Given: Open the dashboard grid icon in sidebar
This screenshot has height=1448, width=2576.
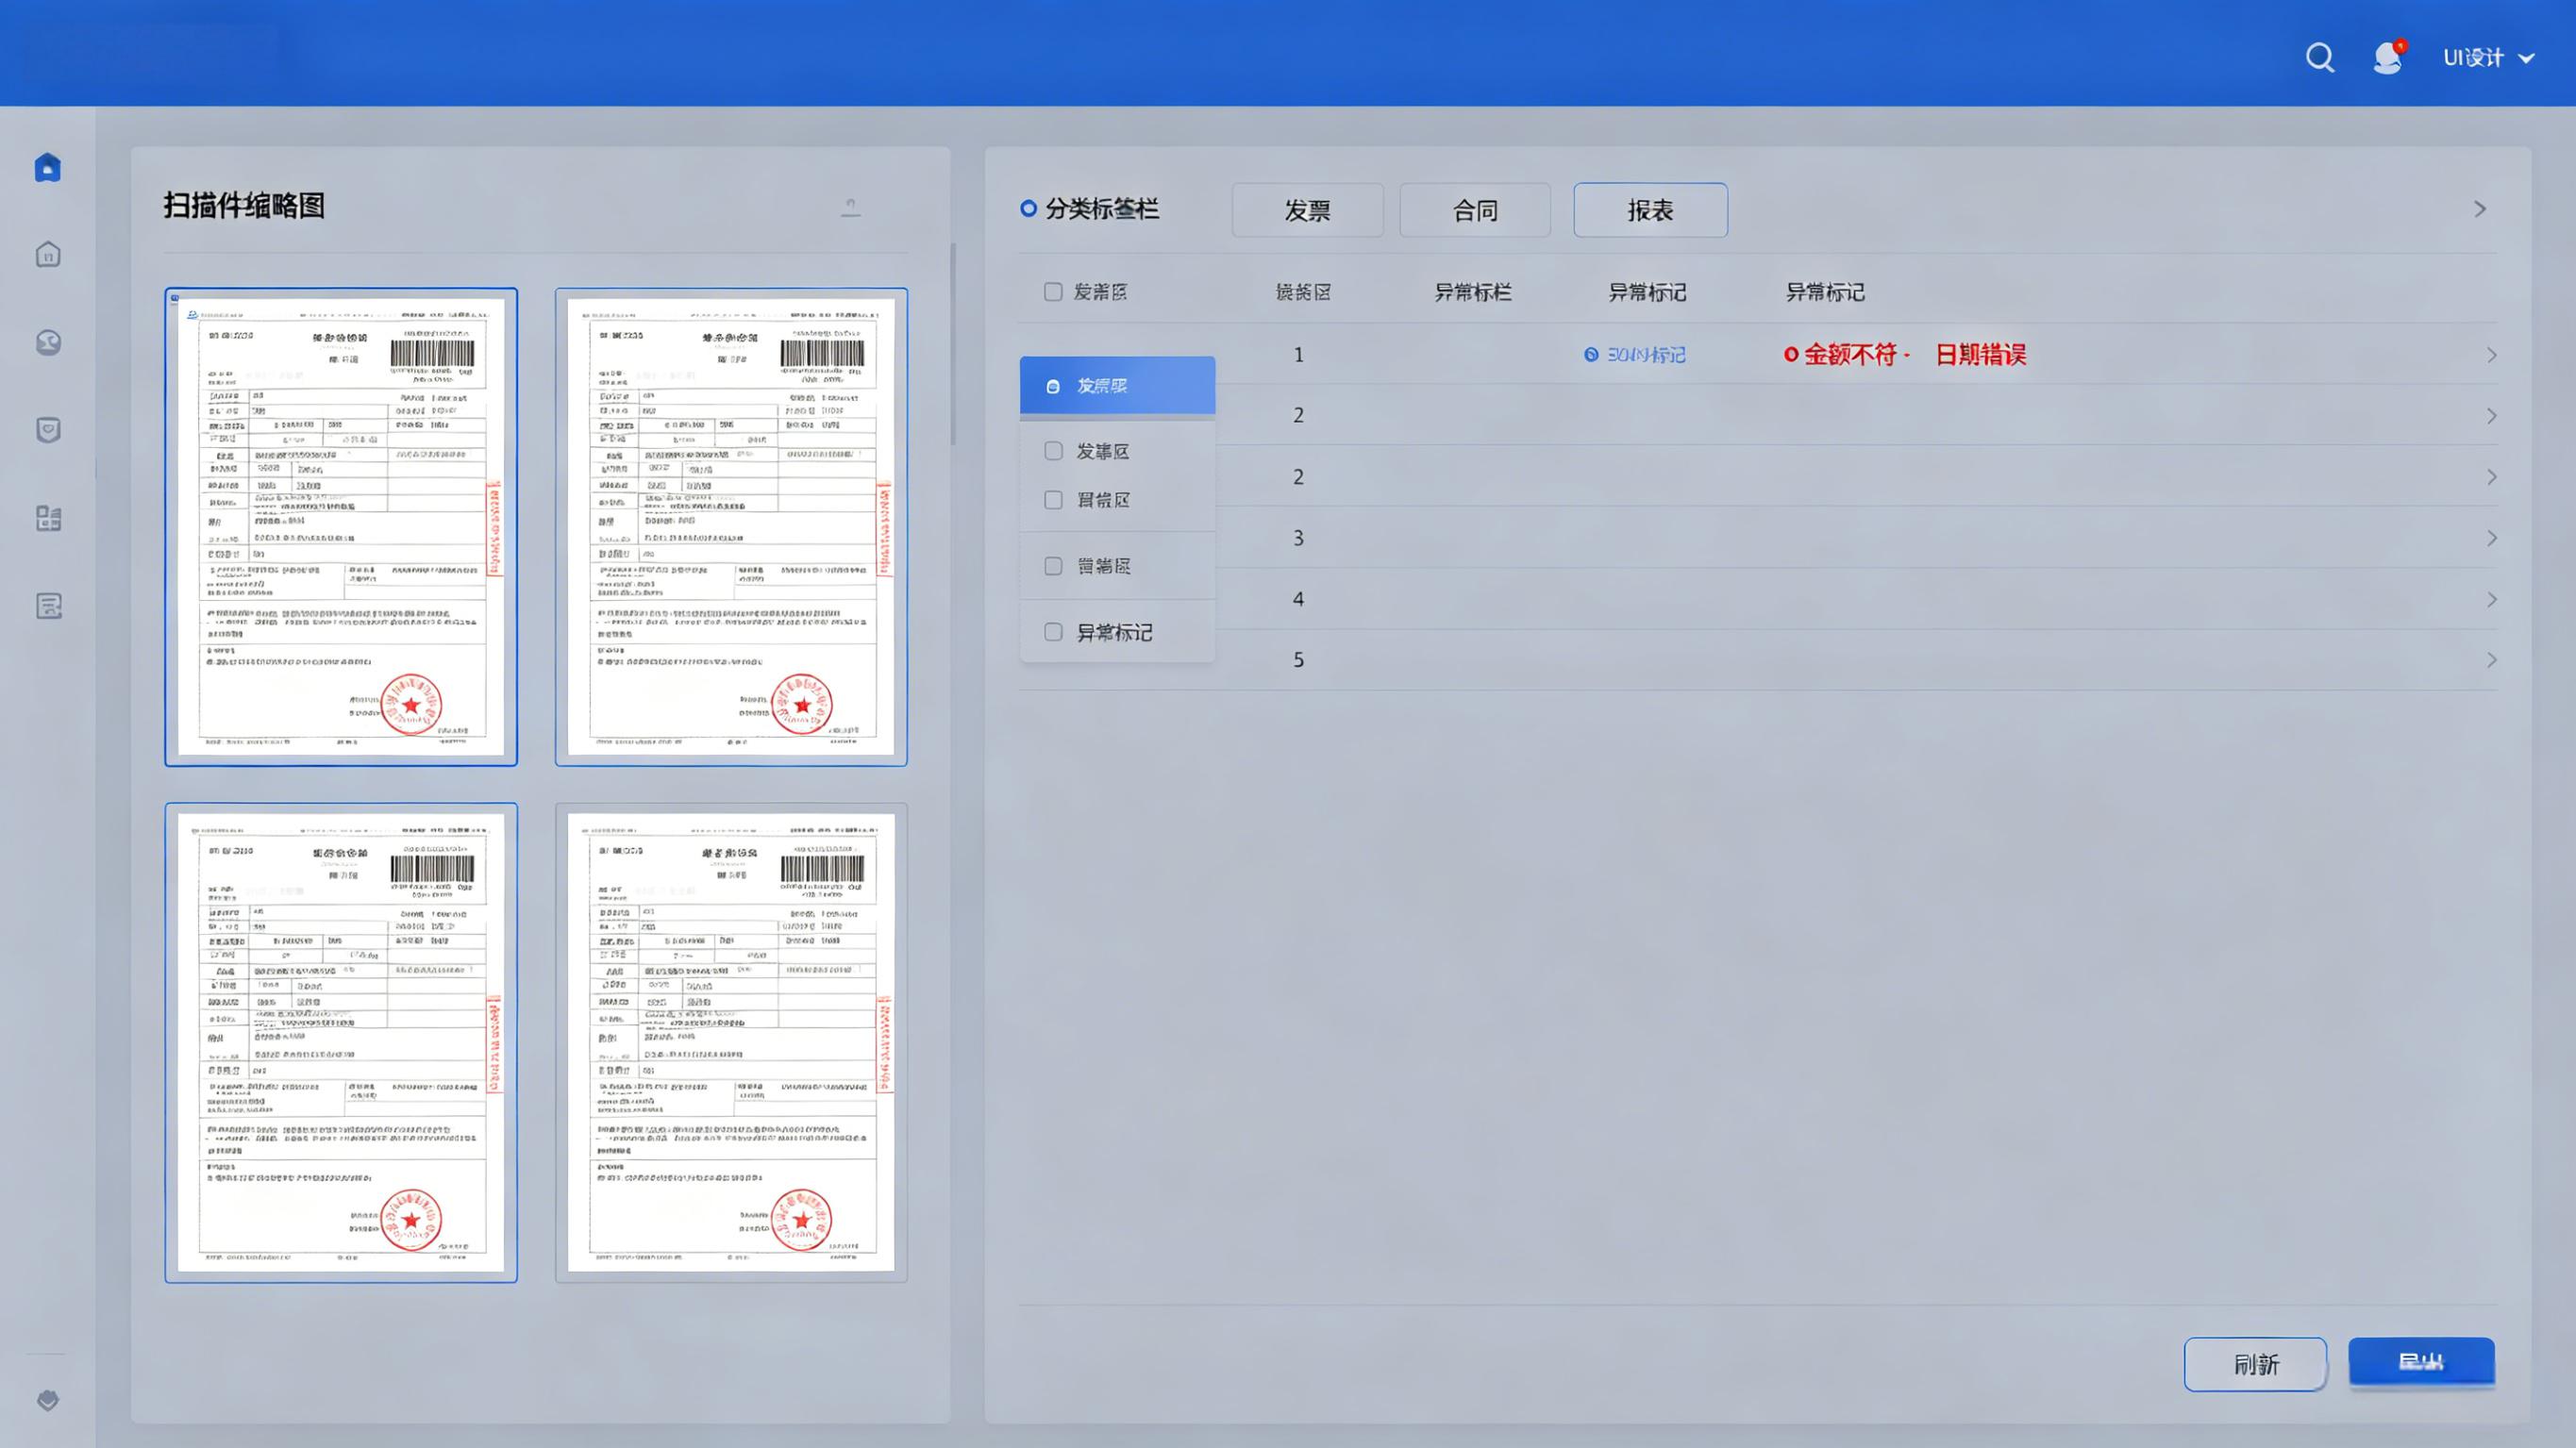Looking at the screenshot, I should (x=48, y=518).
